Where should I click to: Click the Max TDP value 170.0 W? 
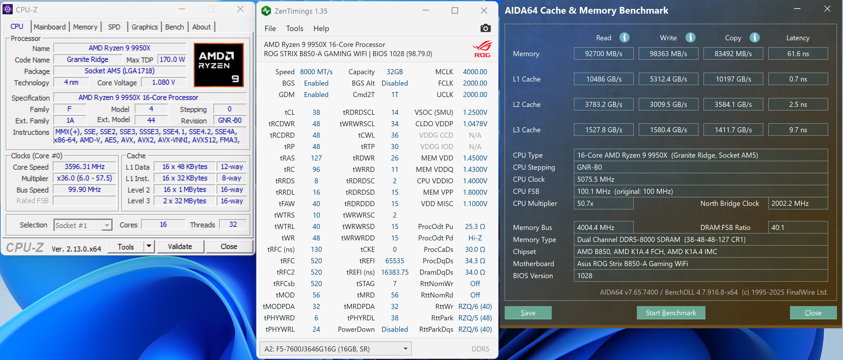click(x=172, y=59)
